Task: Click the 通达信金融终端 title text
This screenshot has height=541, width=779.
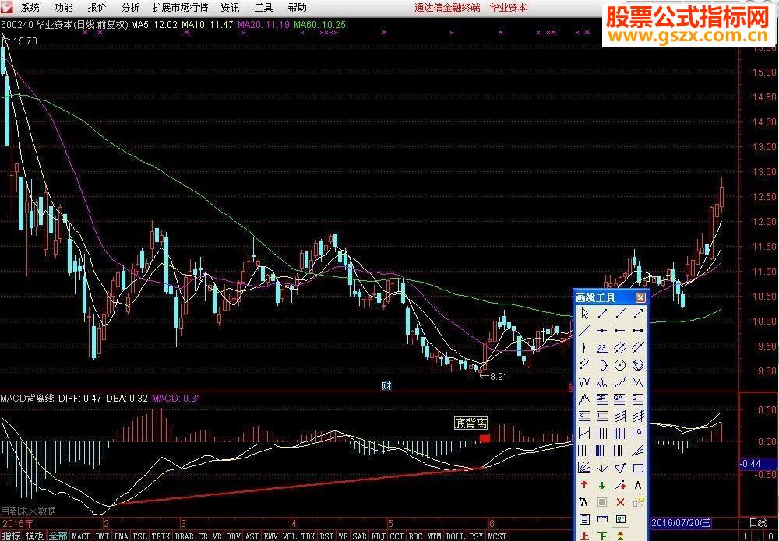Action: click(x=447, y=8)
